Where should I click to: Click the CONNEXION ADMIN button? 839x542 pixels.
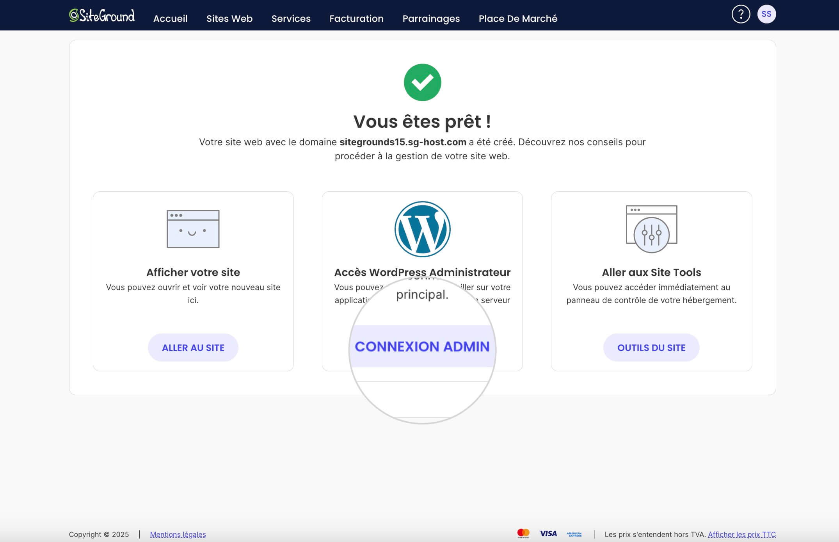[422, 346]
